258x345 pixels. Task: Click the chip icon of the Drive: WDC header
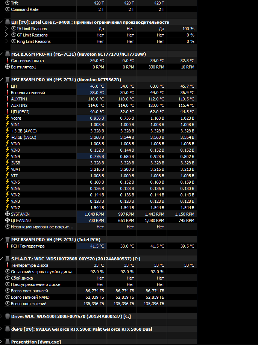(8, 316)
